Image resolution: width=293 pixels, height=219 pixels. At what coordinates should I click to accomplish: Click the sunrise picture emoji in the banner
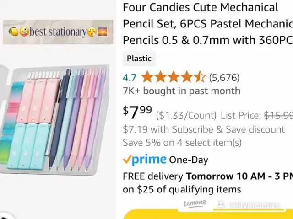click(x=103, y=32)
